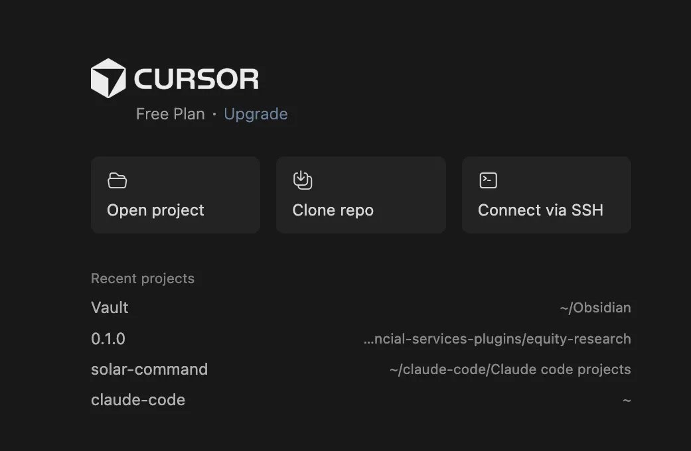Click the Open project button
The height and width of the screenshot is (451, 691).
(175, 195)
